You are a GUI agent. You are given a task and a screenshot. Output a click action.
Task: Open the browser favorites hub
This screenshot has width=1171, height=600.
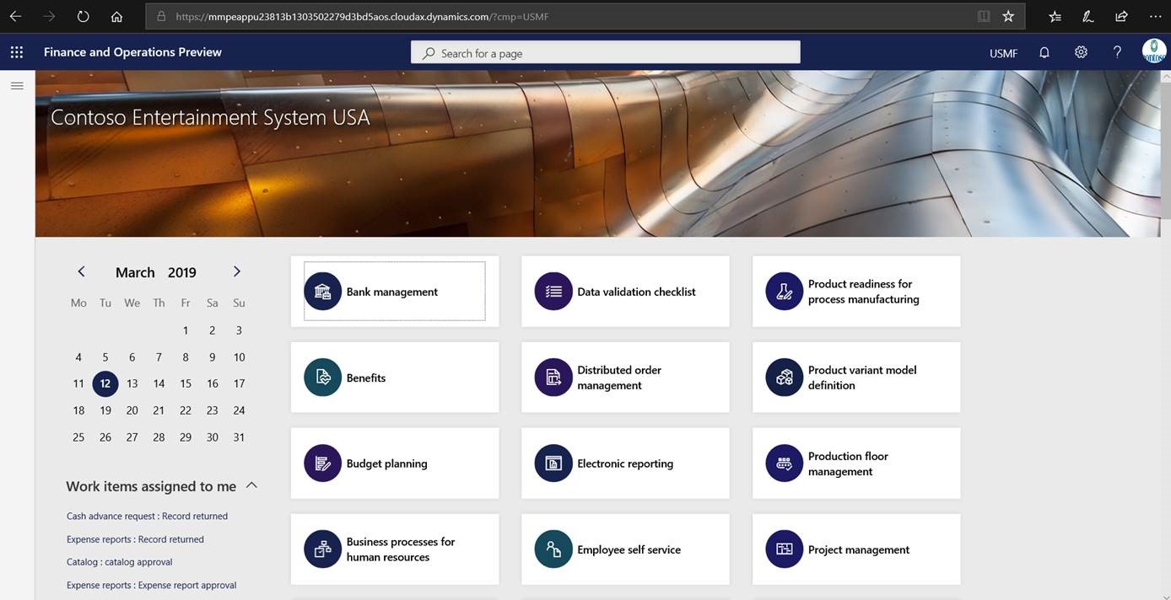click(x=1055, y=16)
